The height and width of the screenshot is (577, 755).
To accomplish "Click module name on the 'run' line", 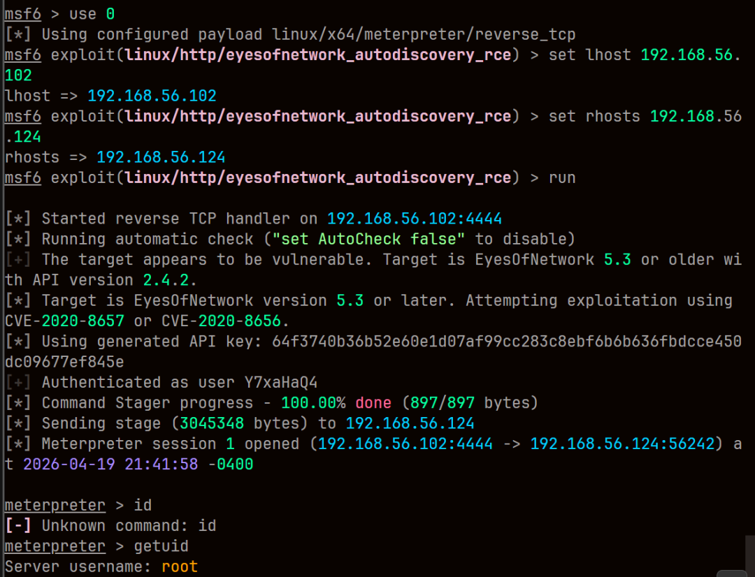I will click(x=318, y=178).
